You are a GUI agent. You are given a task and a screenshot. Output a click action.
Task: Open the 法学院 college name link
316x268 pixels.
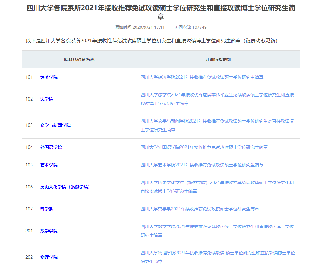coord(46,99)
